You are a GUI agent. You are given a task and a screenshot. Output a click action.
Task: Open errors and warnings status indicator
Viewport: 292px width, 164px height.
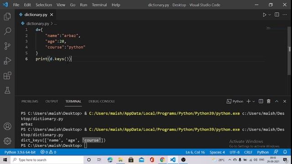48,152
